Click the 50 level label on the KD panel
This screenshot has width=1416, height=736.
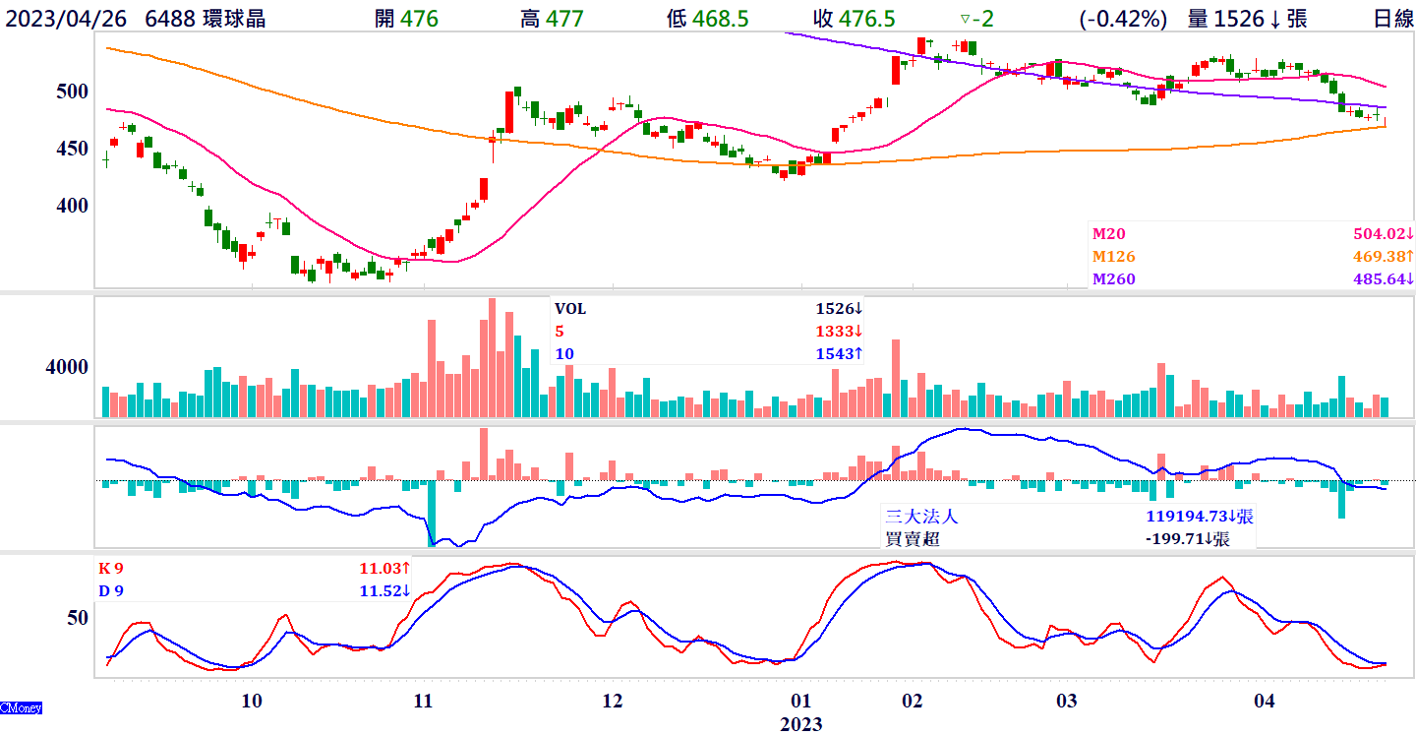[78, 618]
